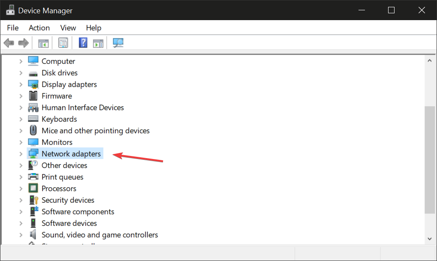The image size is (437, 261).
Task: Select Mice and other pointing devices
Action: click(95, 131)
